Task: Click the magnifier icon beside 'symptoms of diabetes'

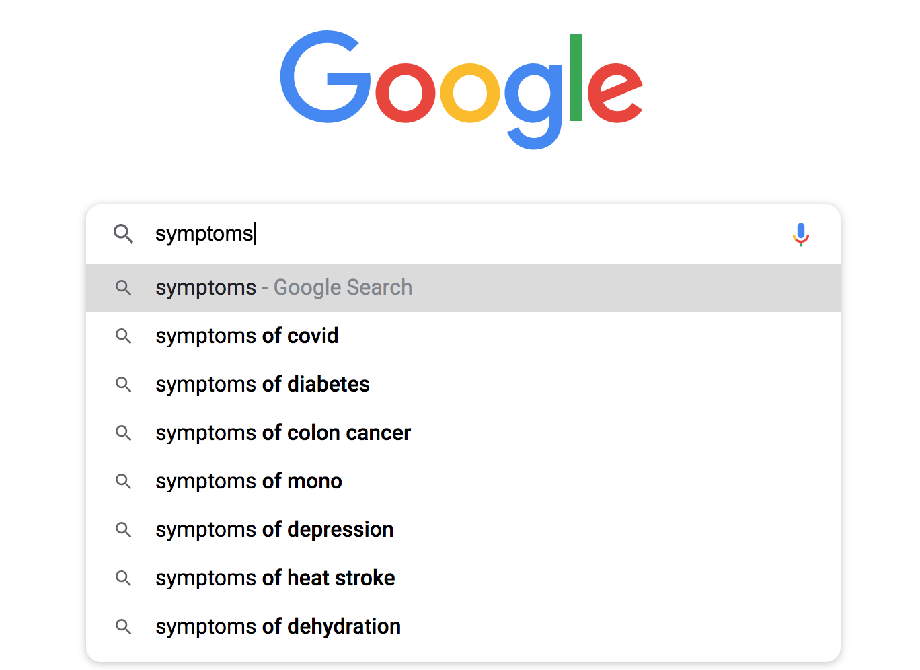Action: (x=124, y=385)
